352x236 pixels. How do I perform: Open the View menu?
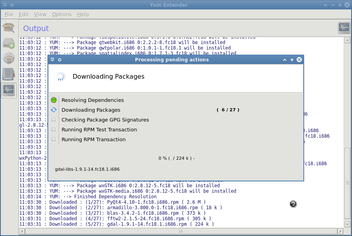(40, 15)
